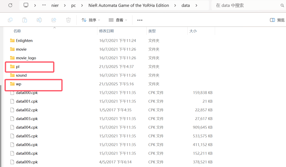Navigate to pc via the breadcrumb path

pyautogui.click(x=73, y=5)
